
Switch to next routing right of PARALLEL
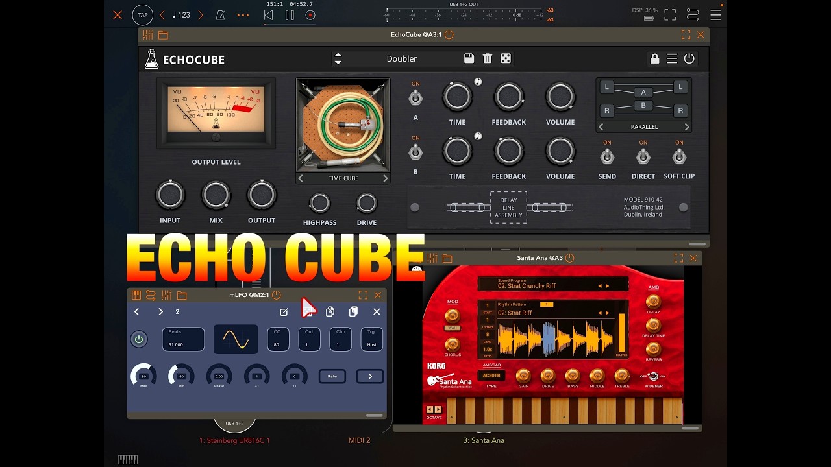tap(687, 127)
